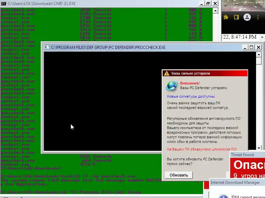
Task: Click the 9 угроз text in Threat found window
Action: point(249,176)
